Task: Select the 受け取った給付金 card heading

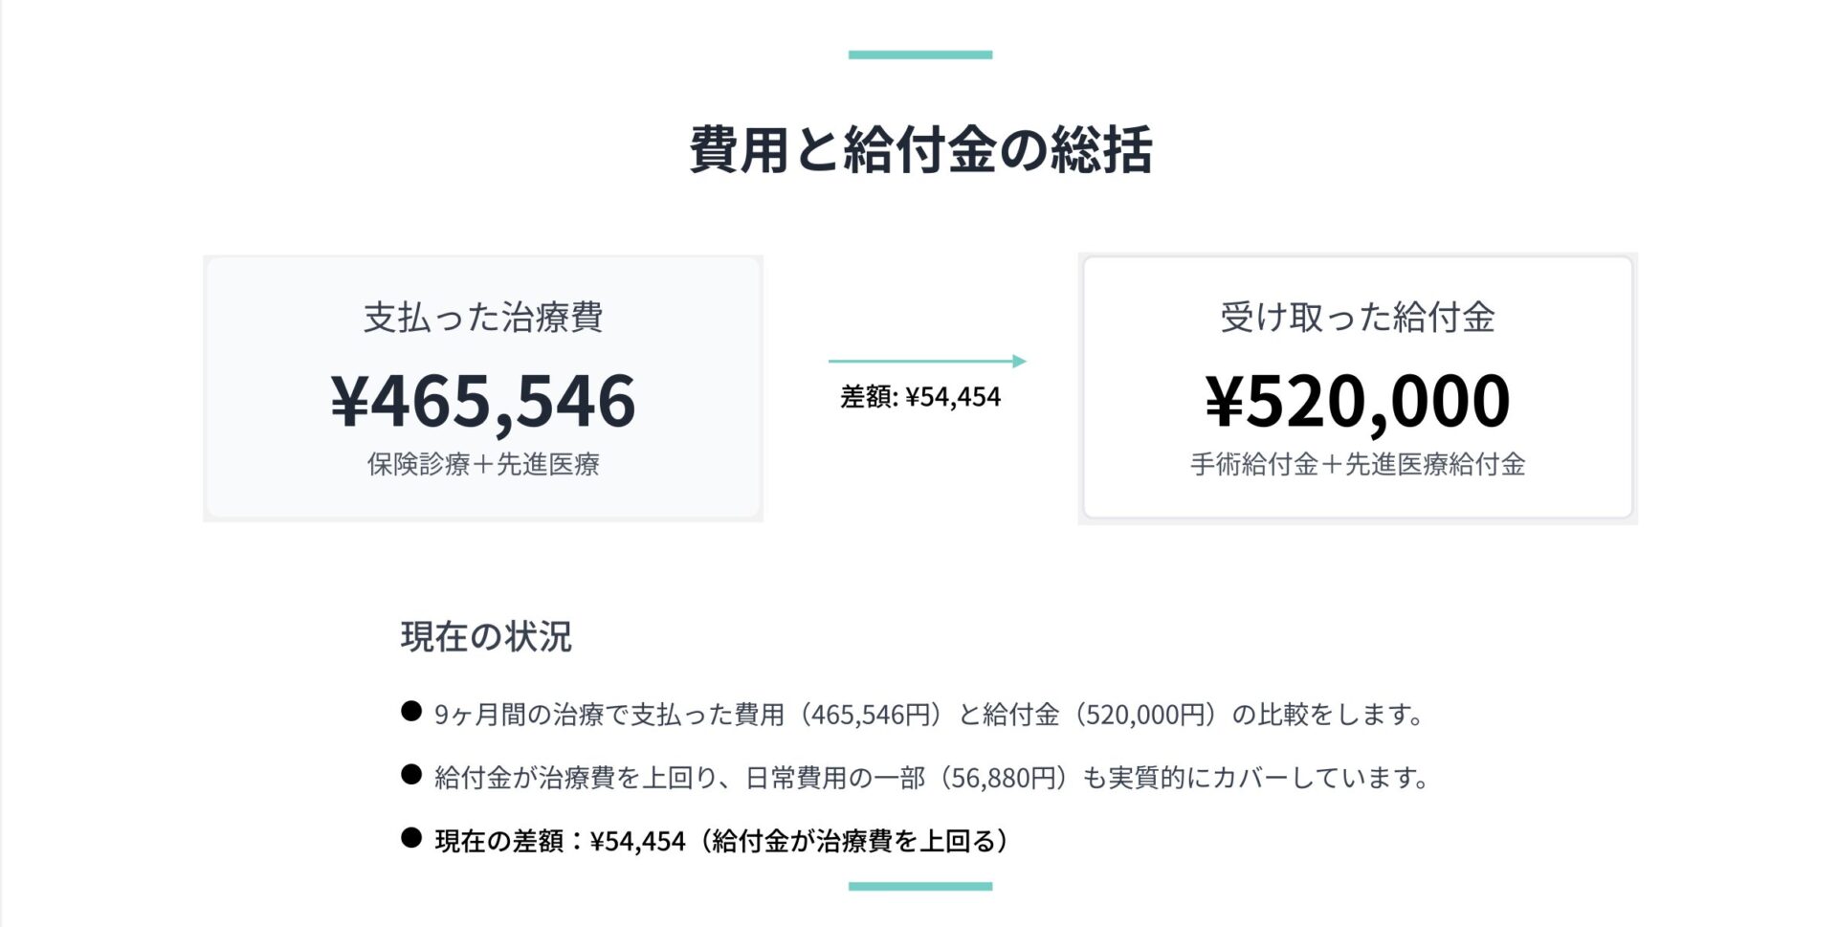Action: click(1357, 318)
